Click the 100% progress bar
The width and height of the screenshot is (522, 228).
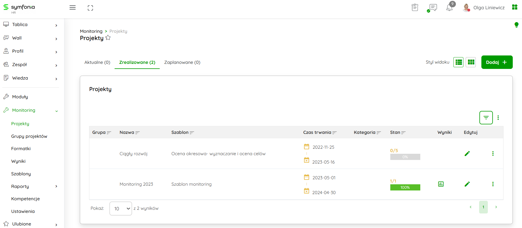click(x=405, y=187)
